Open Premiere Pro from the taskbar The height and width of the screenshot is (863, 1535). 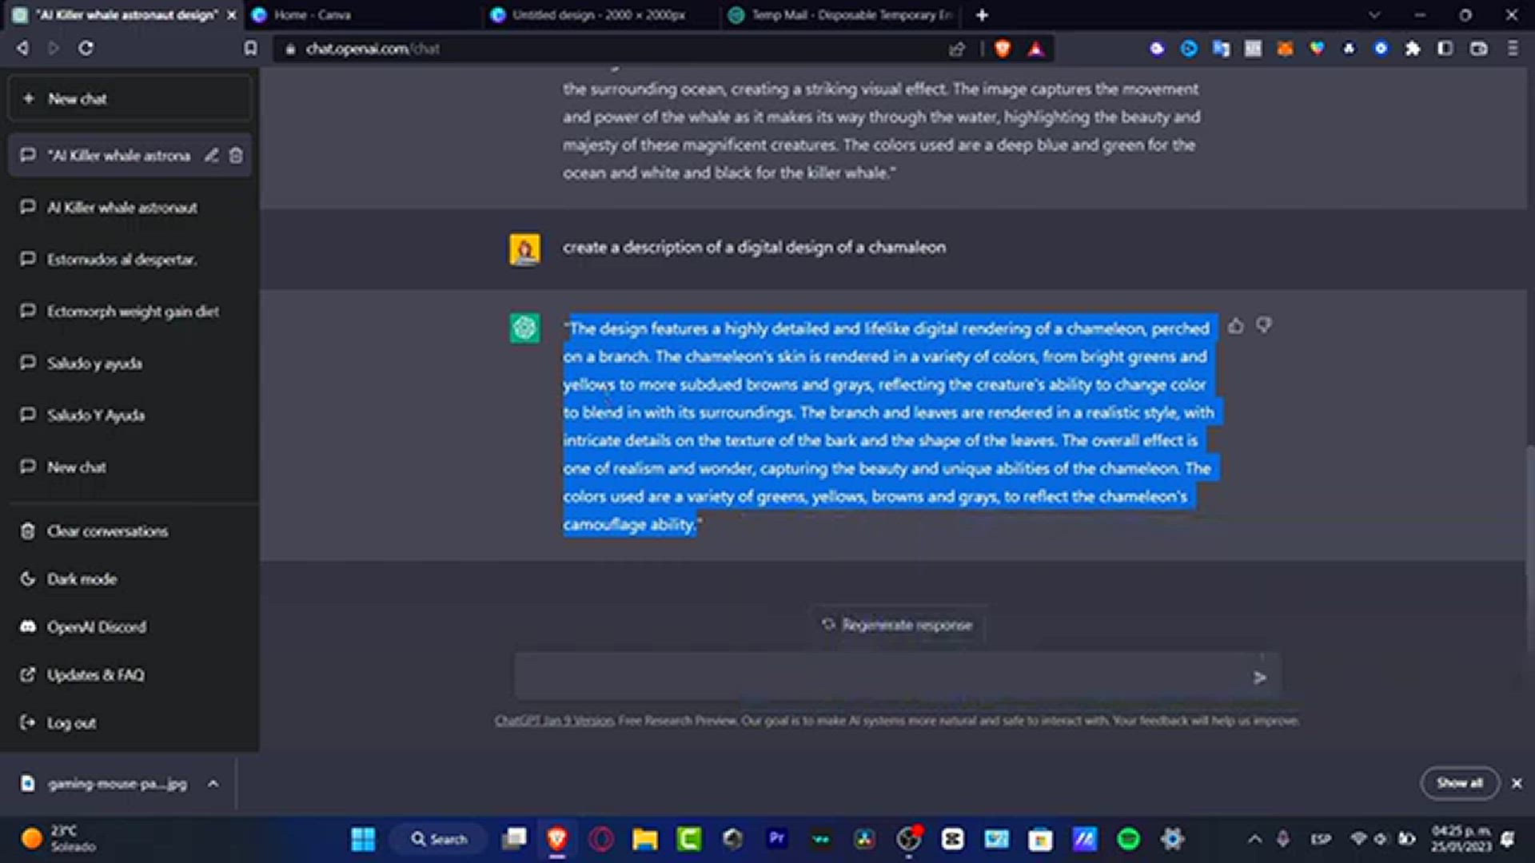[777, 839]
